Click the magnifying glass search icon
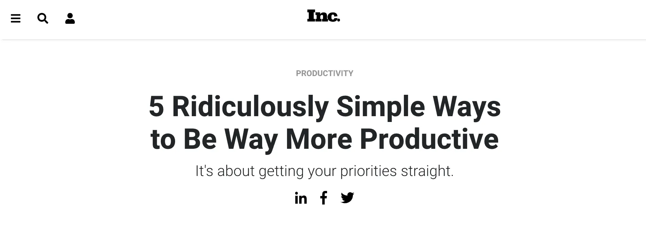Image resolution: width=646 pixels, height=231 pixels. [x=43, y=18]
